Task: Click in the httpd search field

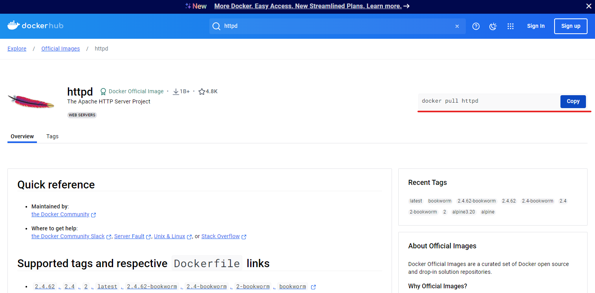Action: pos(338,26)
